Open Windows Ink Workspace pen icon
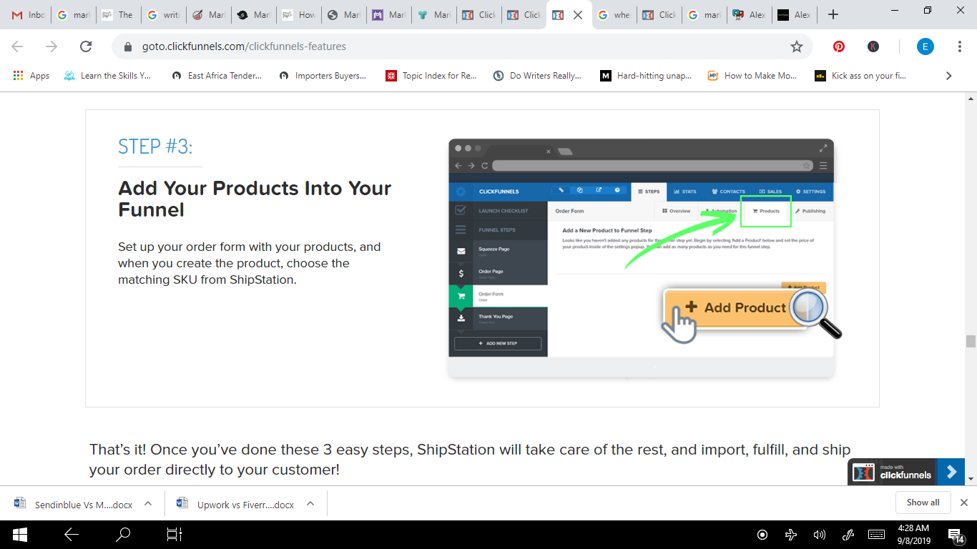This screenshot has width=977, height=549. [849, 535]
